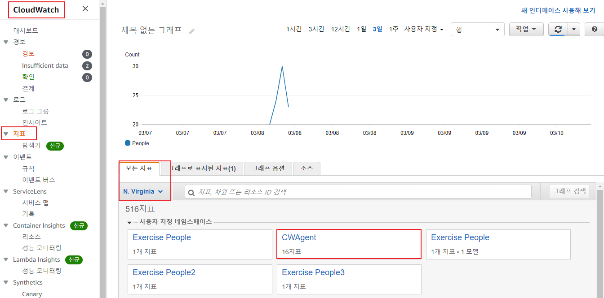Image resolution: width=604 pixels, height=298 pixels.
Task: Click the 새 인터페이스 사용해 보기 link
Action: pos(558,11)
